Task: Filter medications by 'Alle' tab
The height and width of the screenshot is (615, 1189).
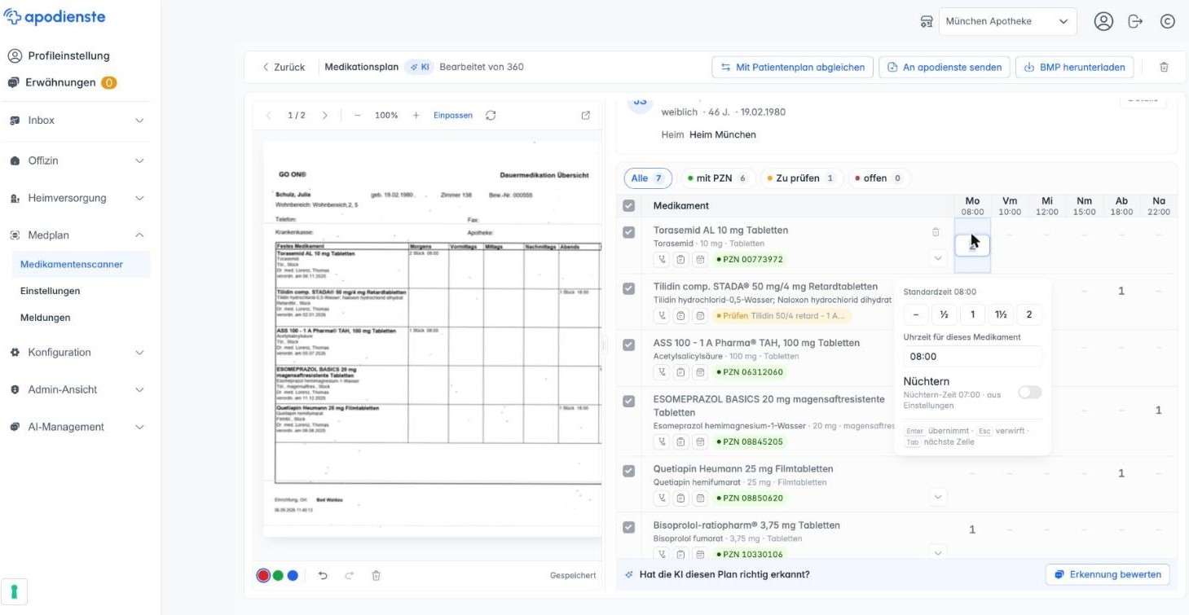Action: pyautogui.click(x=648, y=178)
